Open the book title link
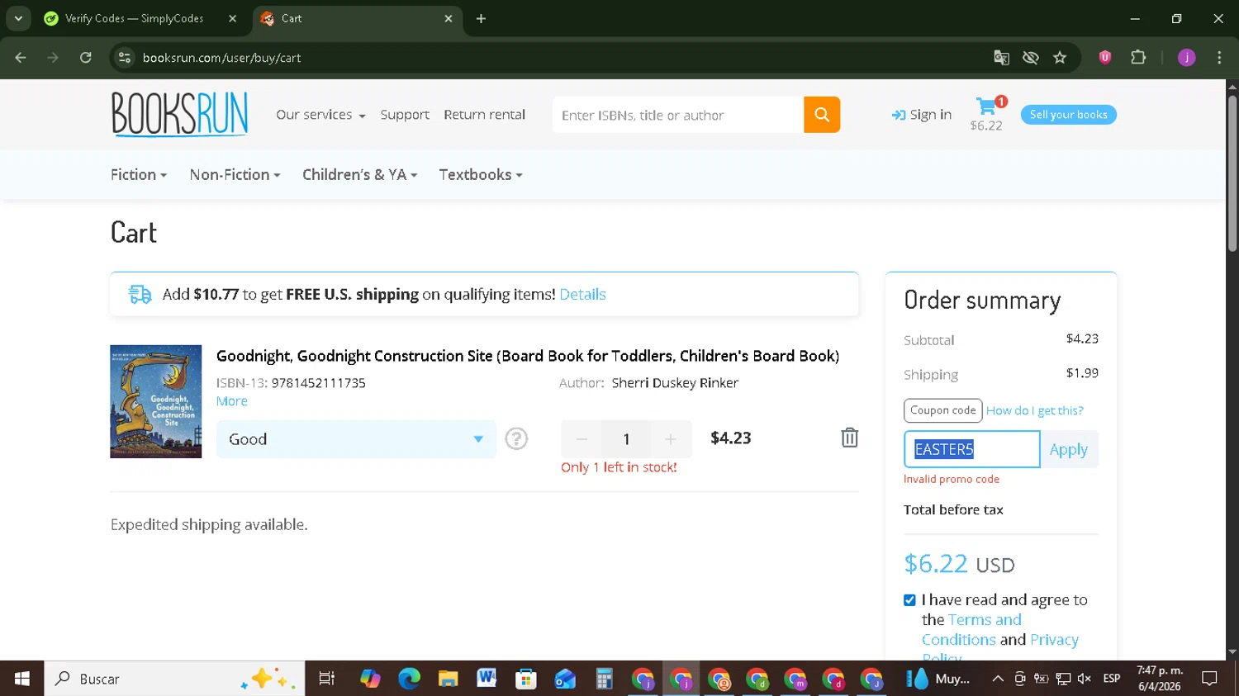Viewport: 1239px width, 696px height. pos(527,356)
